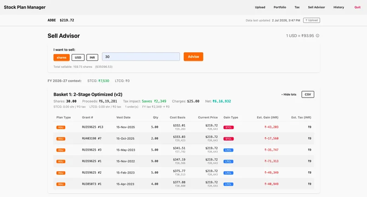This screenshot has width=367, height=197.
Task: Click the exchange rate info icon
Action: tap(317, 36)
